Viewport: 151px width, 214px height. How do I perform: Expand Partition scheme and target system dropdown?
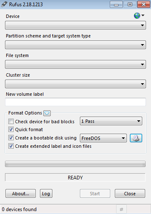tap(75, 45)
